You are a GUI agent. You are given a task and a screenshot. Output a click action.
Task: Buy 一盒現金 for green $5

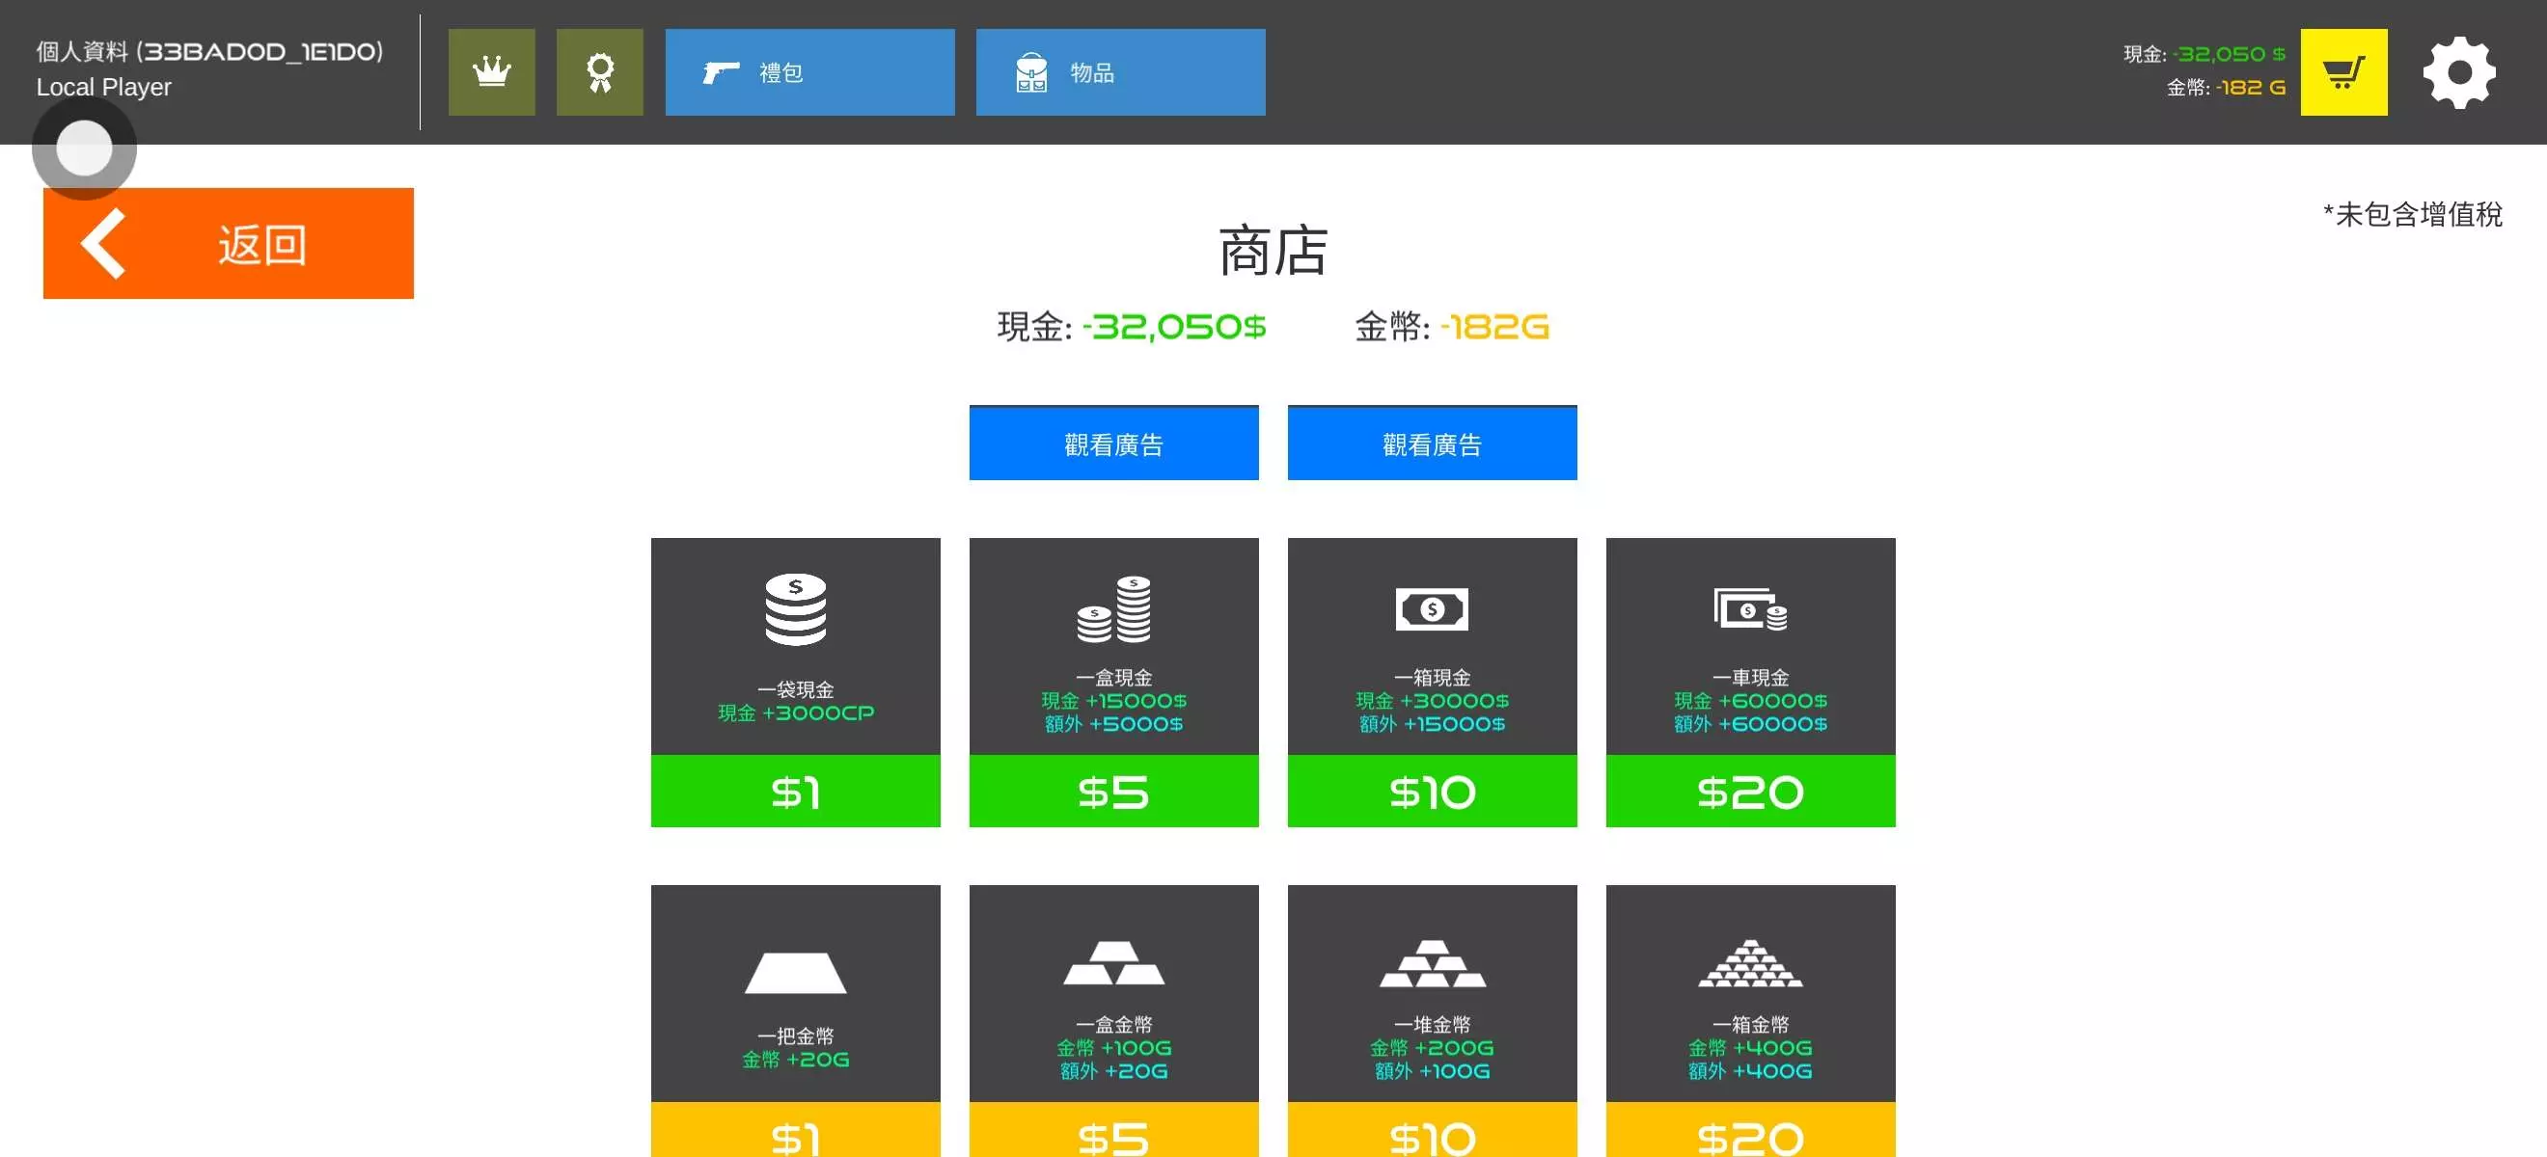click(x=1113, y=792)
